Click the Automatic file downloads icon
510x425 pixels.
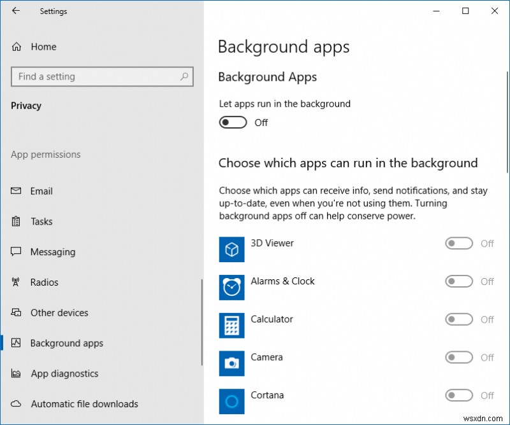(15, 404)
